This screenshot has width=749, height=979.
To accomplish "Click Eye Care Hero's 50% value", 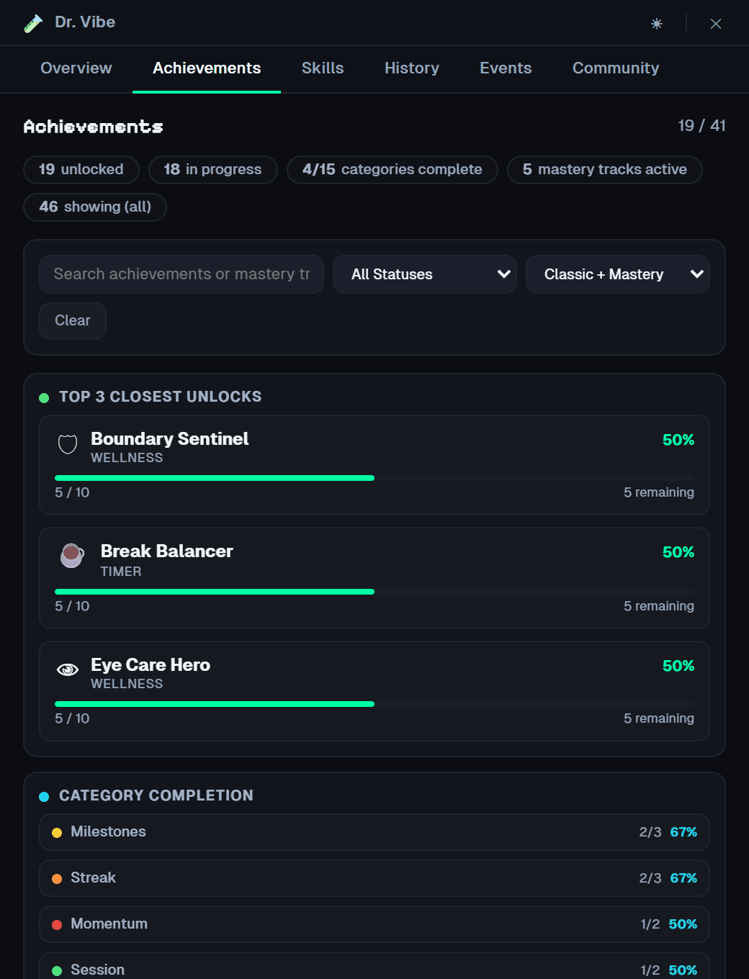I will click(678, 666).
